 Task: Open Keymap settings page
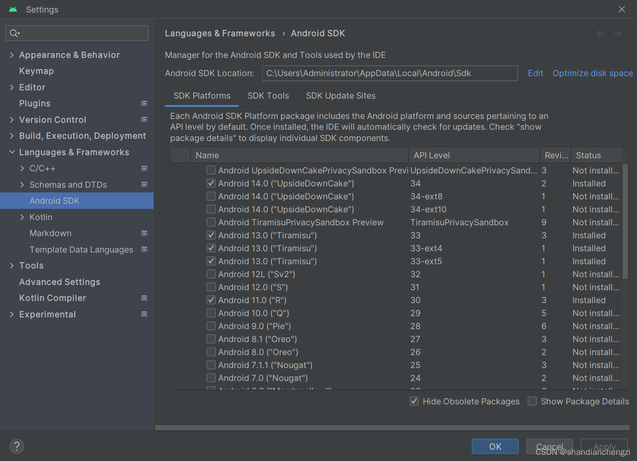pos(36,71)
